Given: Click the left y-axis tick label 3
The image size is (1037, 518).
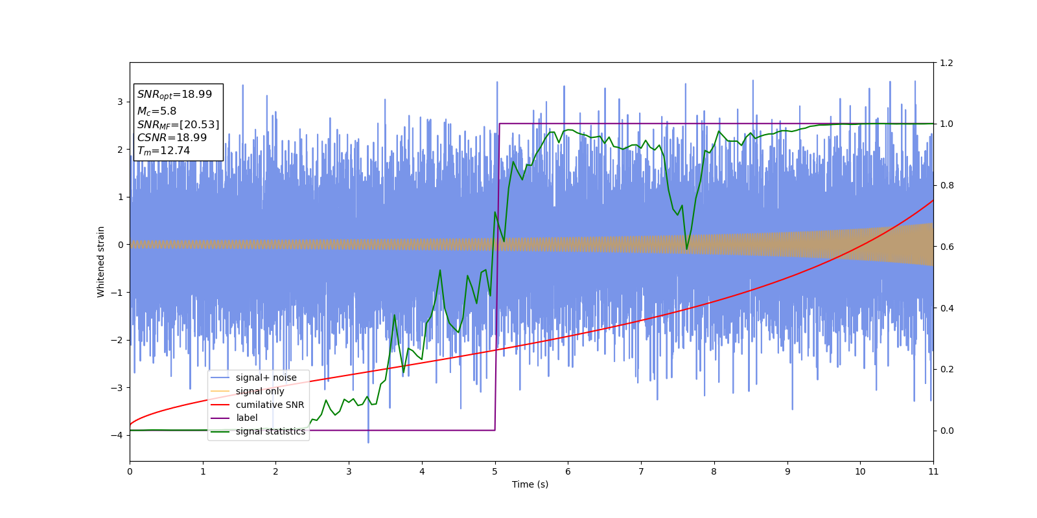Looking at the screenshot, I should [120, 102].
